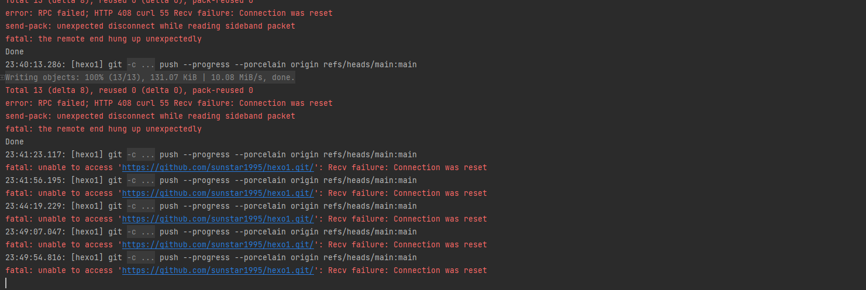
Task: Open the last hexo1.git link in the console
Action: [218, 271]
